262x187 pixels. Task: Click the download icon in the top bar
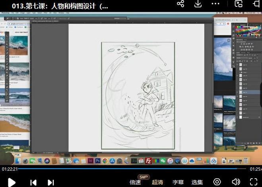tap(198, 4)
